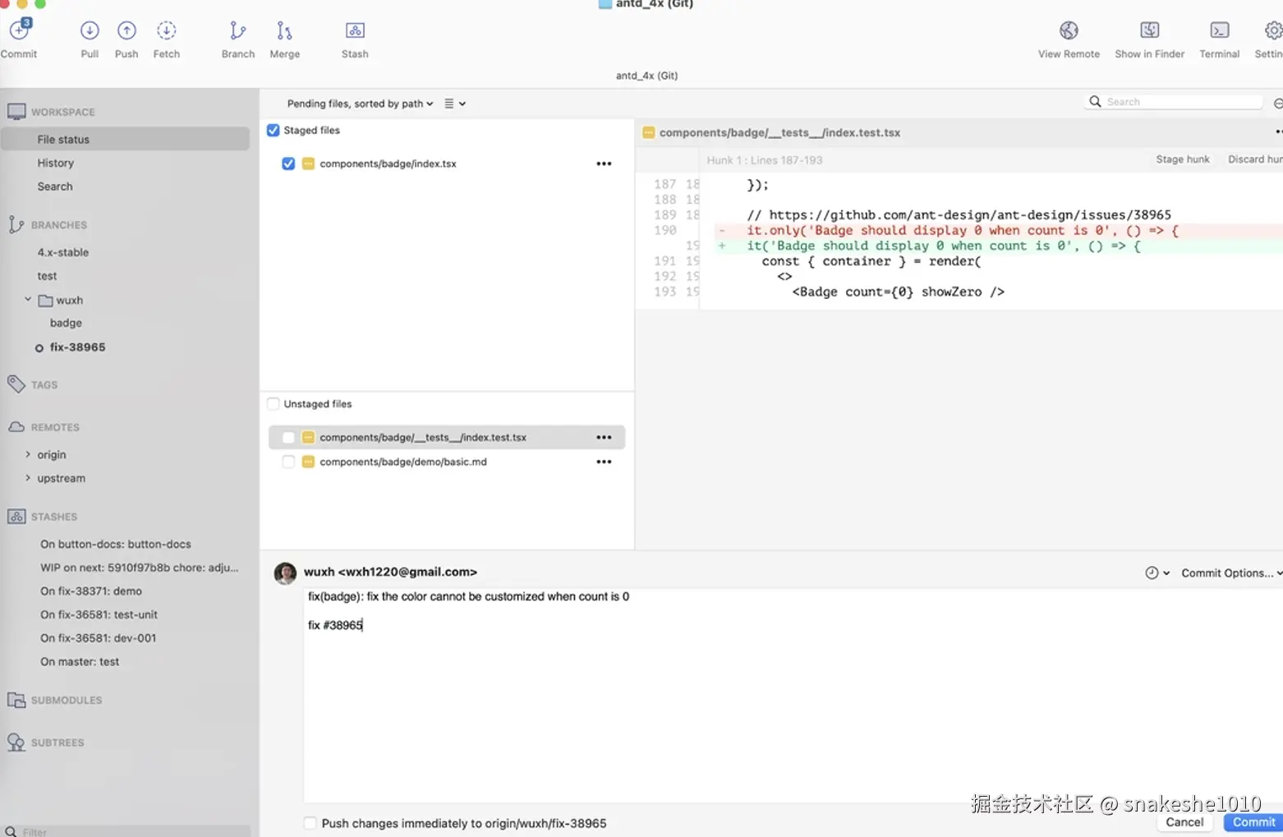Select stash On fix-38371: demo
Viewport: 1283px width, 837px height.
tap(91, 591)
